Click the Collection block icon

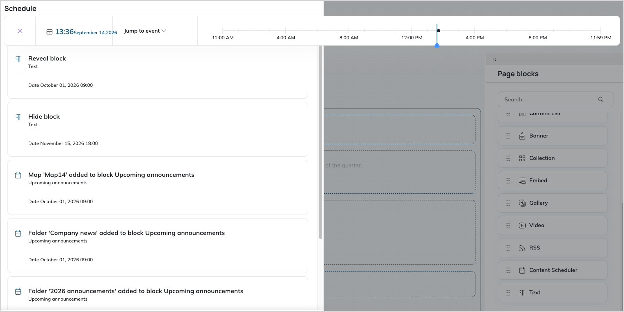pyautogui.click(x=522, y=158)
